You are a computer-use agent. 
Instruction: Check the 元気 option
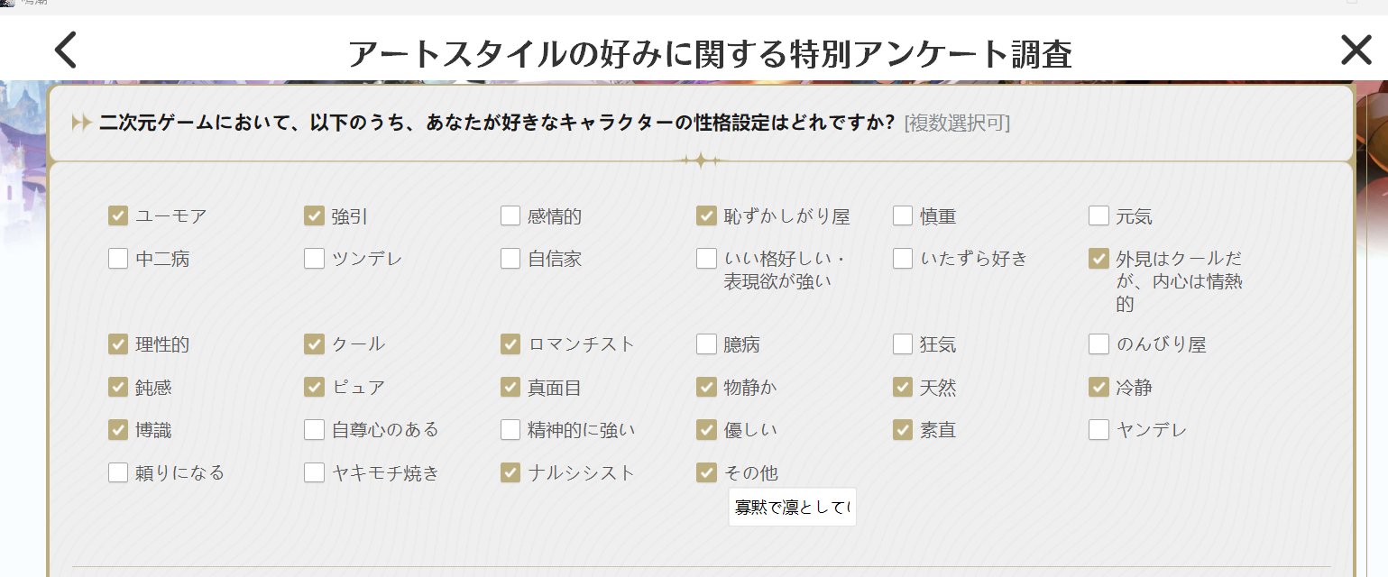[1098, 215]
